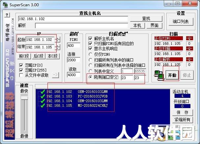
Task: Click the 结束 IP input field
Action: coord(41,47)
